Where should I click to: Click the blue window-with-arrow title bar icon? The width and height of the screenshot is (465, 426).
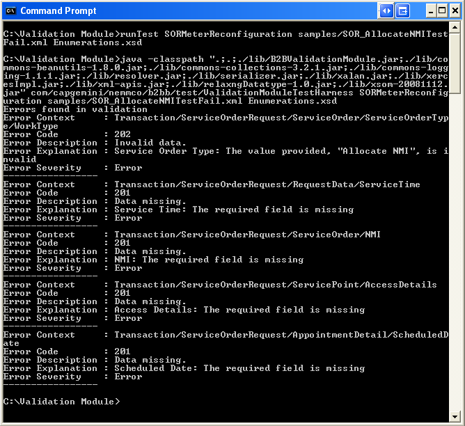coord(403,11)
